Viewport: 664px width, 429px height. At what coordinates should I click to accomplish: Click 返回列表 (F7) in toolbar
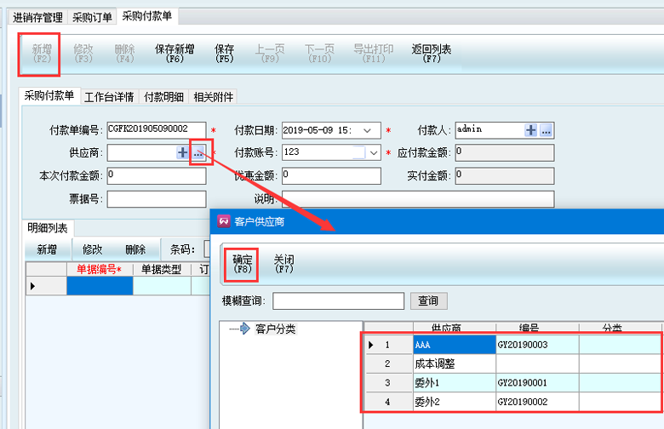coord(432,54)
